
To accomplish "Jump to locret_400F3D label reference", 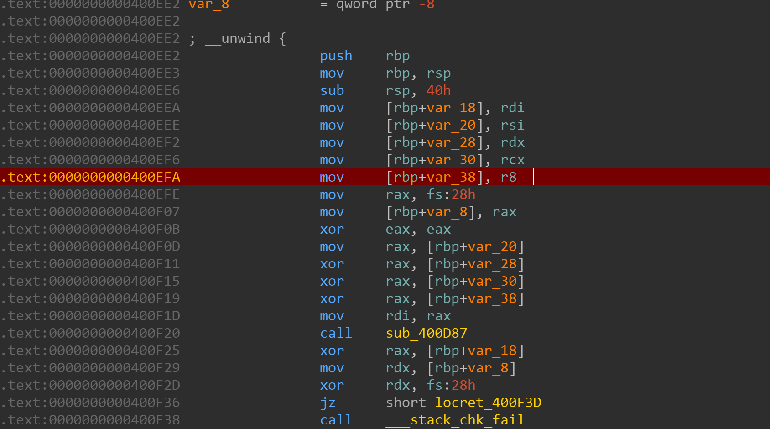I will [488, 403].
